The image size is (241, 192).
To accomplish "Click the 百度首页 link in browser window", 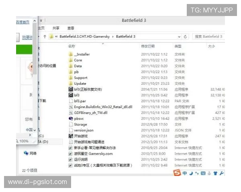I will click(23, 22).
